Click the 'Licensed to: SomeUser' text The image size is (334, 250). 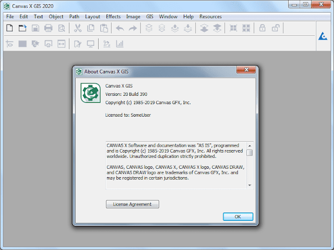[128, 115]
